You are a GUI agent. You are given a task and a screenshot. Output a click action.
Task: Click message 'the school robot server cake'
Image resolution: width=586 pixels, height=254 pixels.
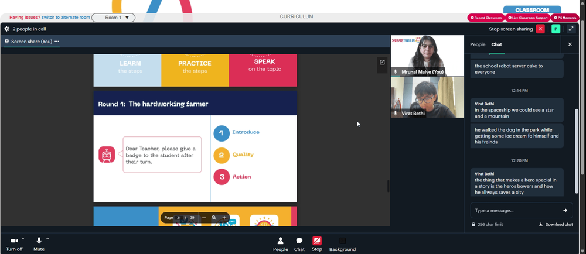point(516,69)
